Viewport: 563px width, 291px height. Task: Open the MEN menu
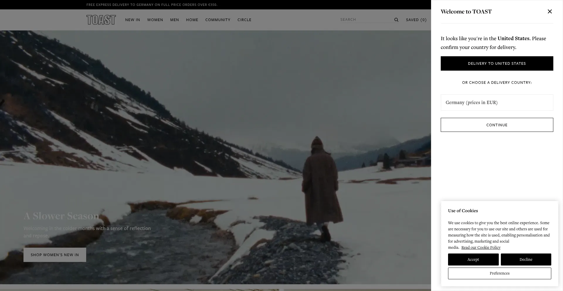174,20
